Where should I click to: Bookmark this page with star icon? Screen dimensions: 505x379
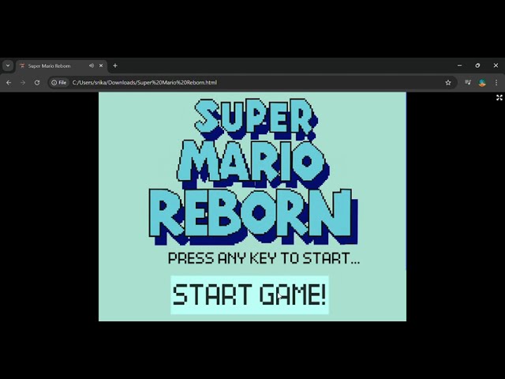click(448, 82)
